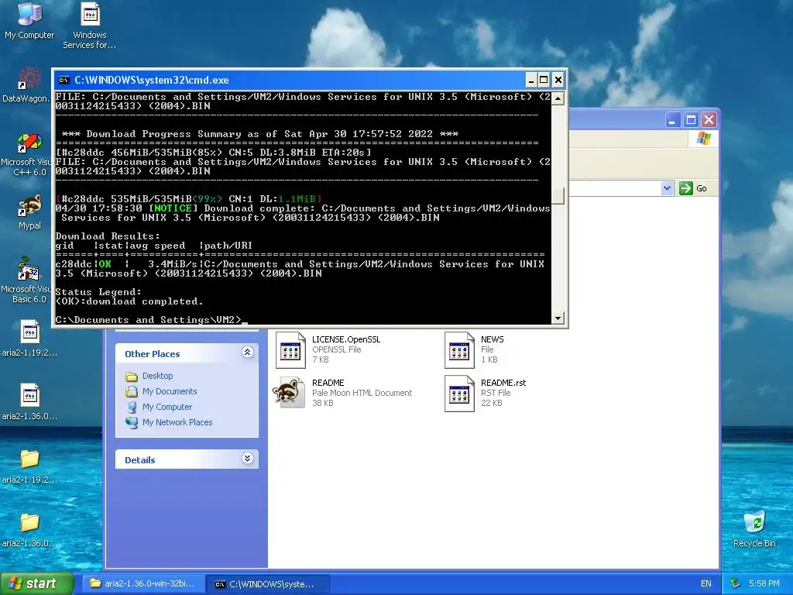Switch to cmd.exe taskbar button

[268, 584]
